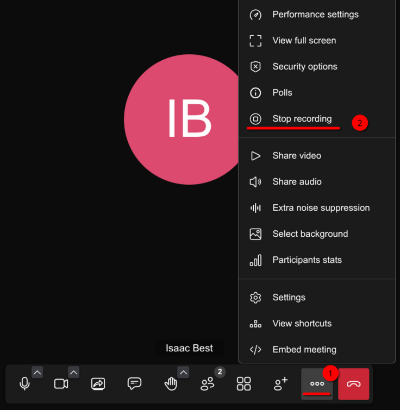Open Performance settings
400x410 pixels.
point(317,14)
